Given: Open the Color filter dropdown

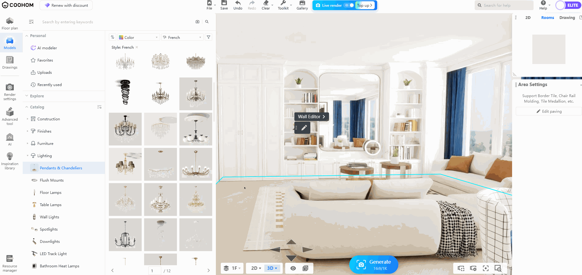Looking at the screenshot, I should tap(139, 37).
